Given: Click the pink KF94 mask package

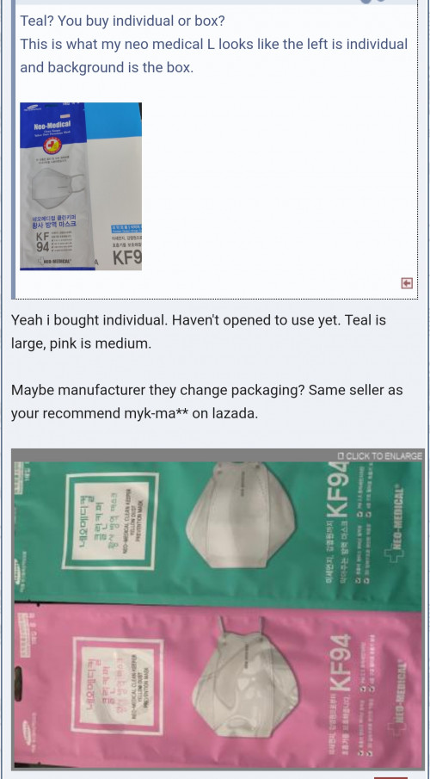Looking at the screenshot, I should coord(218,687).
